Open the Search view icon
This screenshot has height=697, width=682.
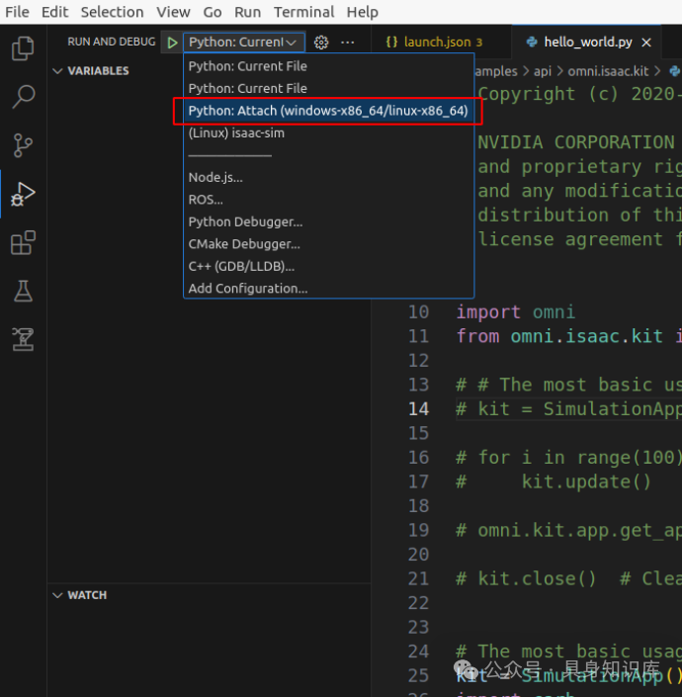pyautogui.click(x=22, y=97)
